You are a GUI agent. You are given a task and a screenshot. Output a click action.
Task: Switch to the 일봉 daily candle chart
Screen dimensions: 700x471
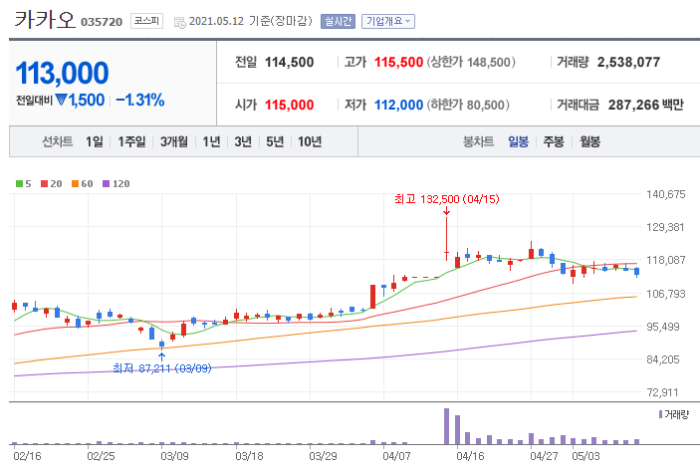pos(519,141)
